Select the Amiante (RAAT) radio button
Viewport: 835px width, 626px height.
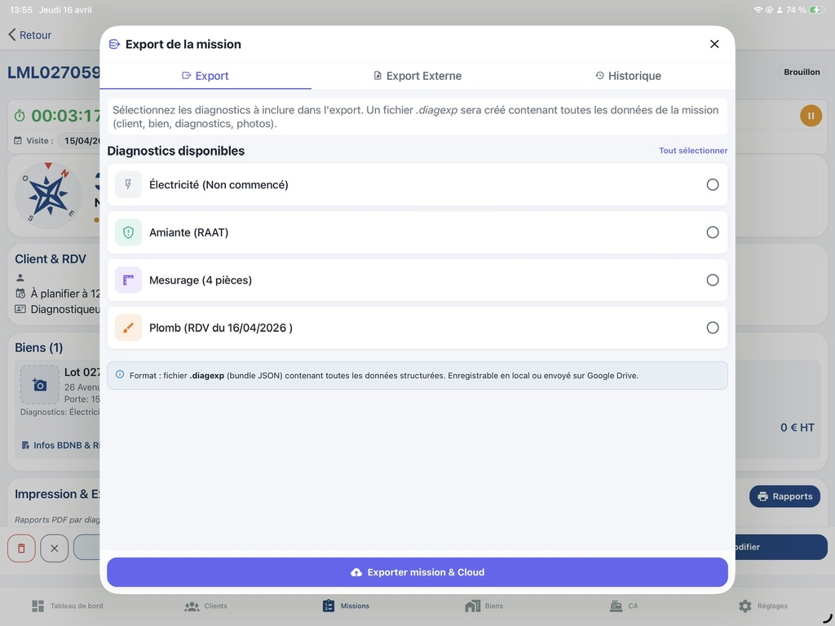coord(712,232)
